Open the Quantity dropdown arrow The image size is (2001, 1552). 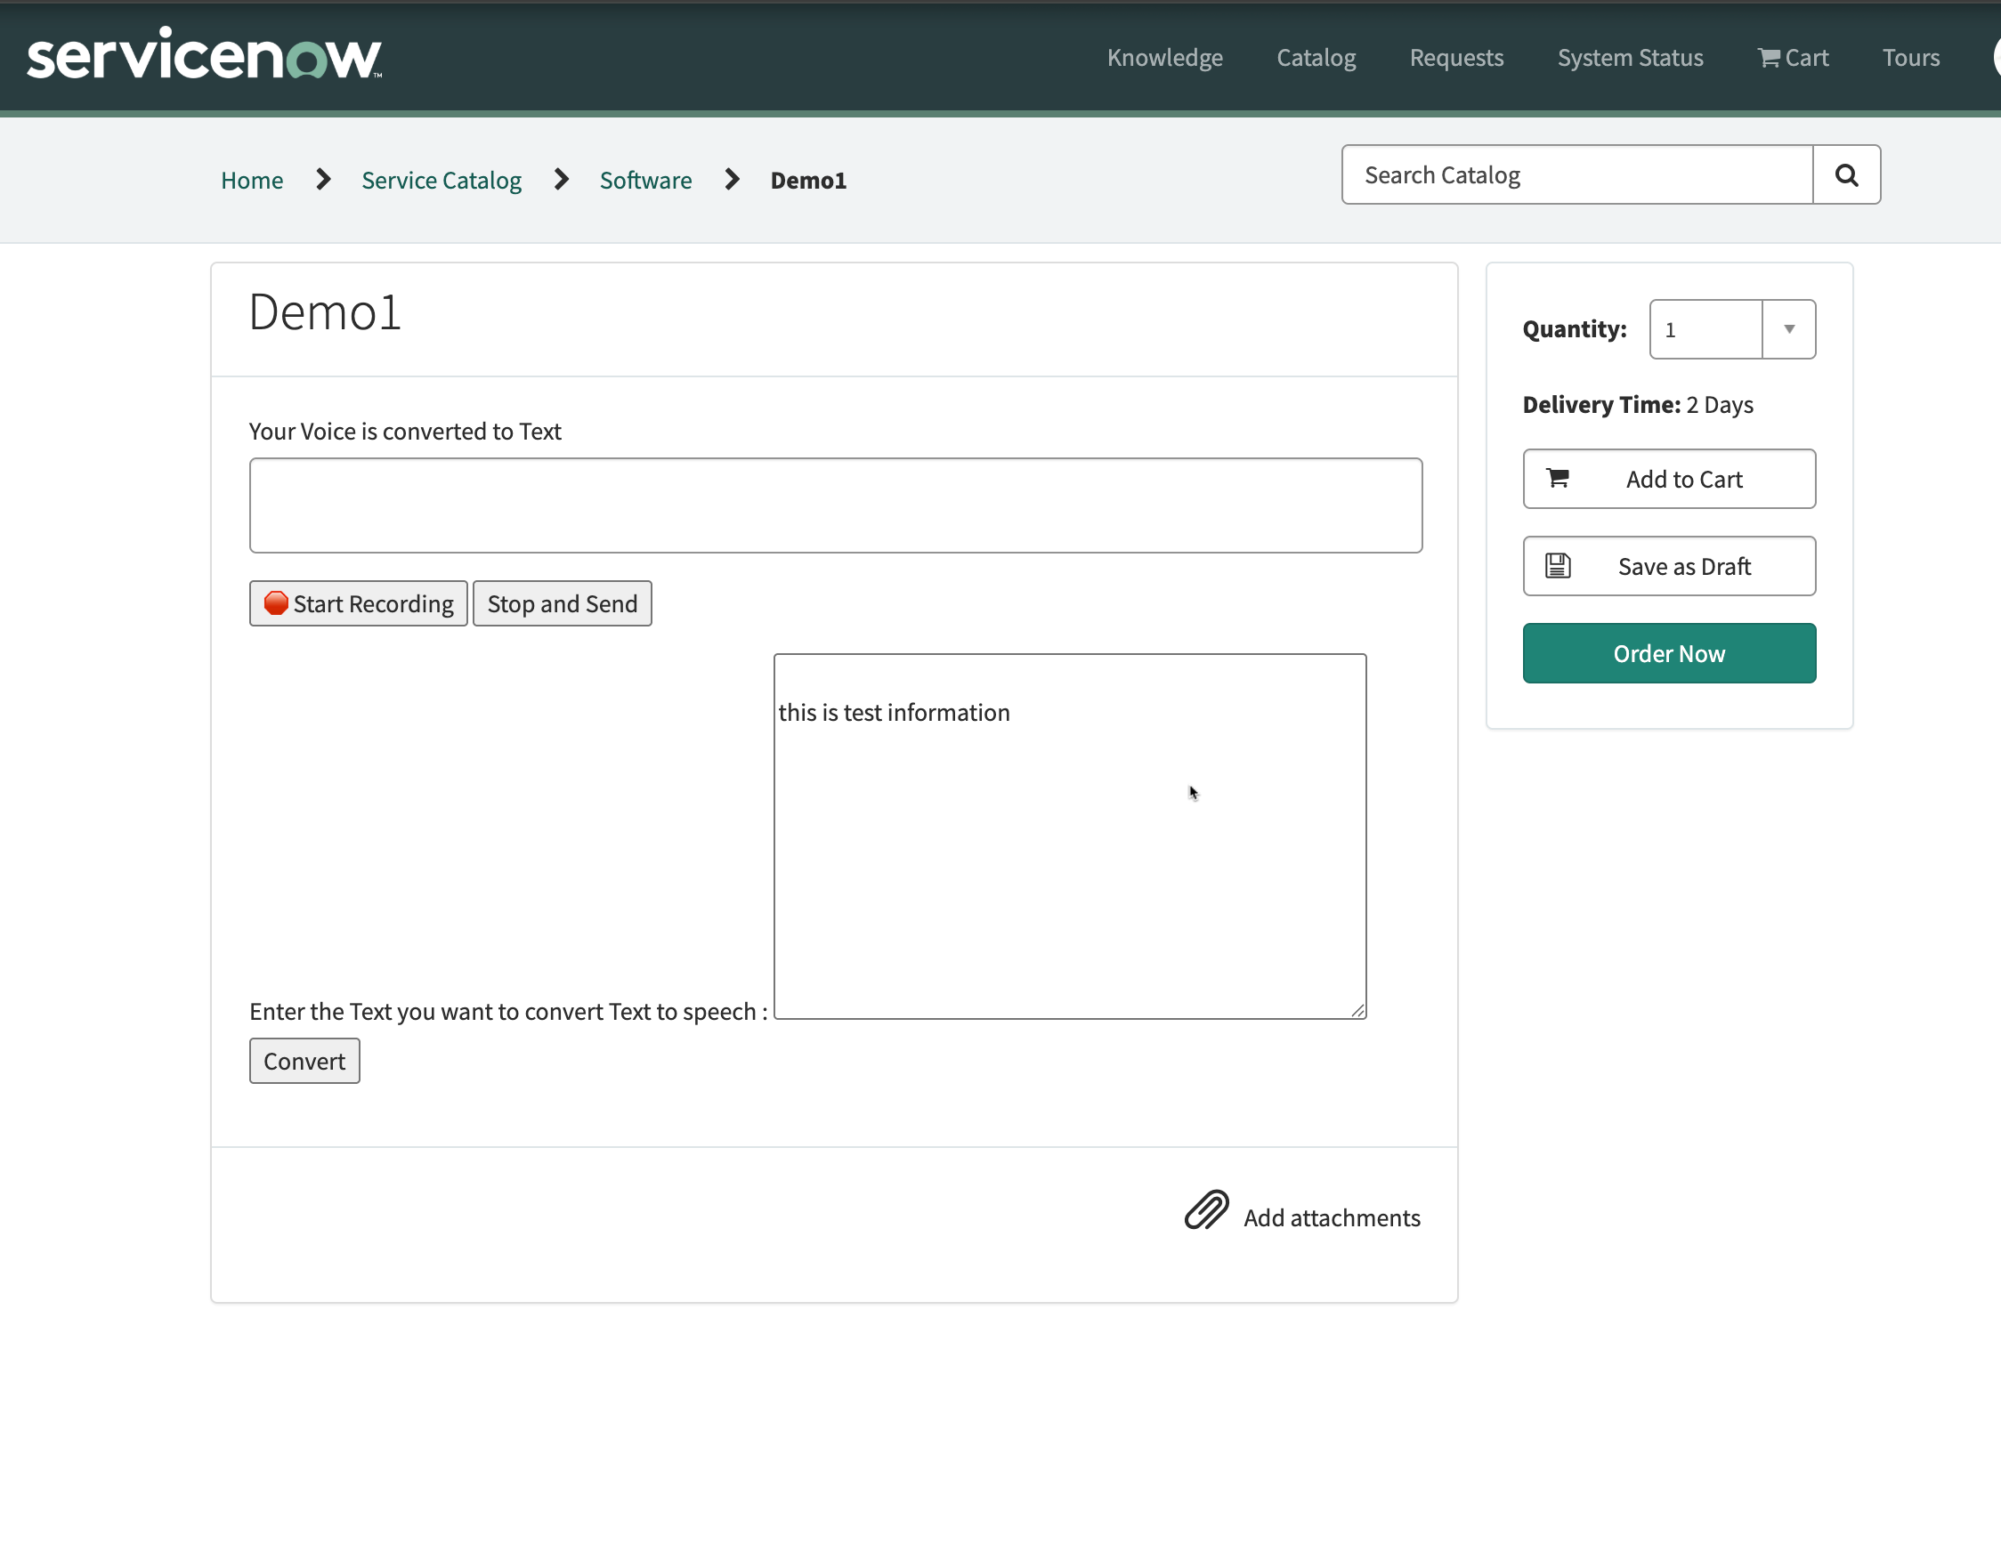click(1788, 329)
